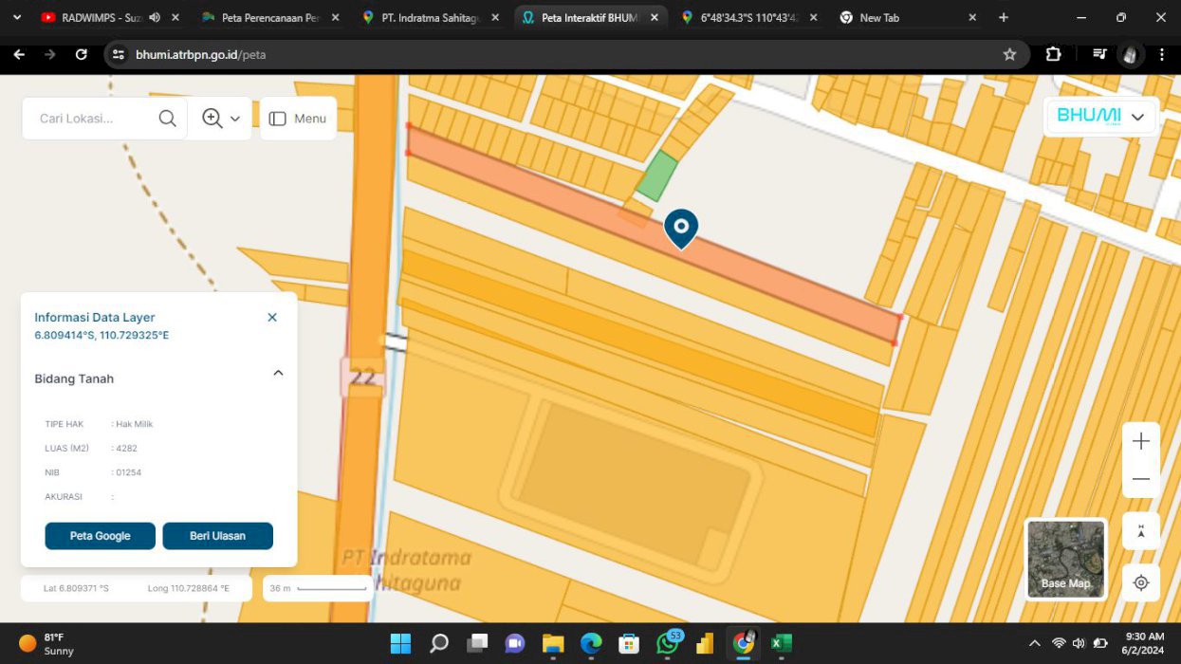Zoom out with the minus button
This screenshot has width=1181, height=664.
tap(1140, 479)
